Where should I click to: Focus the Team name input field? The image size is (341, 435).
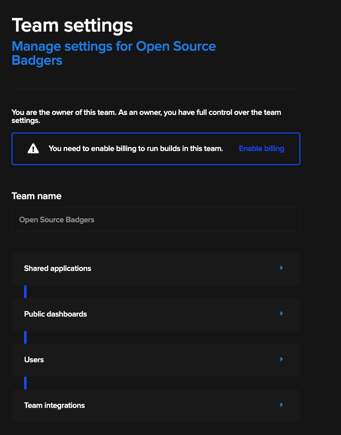click(156, 220)
